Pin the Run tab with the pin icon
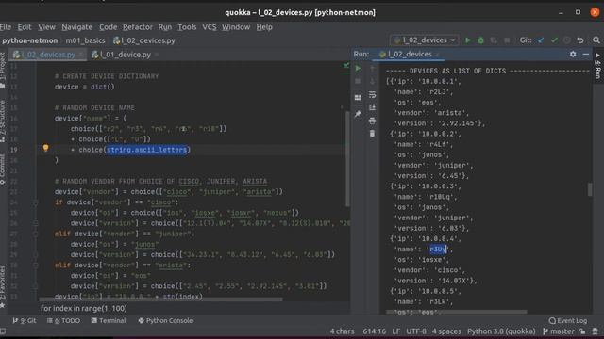604x339 pixels. coord(358,114)
